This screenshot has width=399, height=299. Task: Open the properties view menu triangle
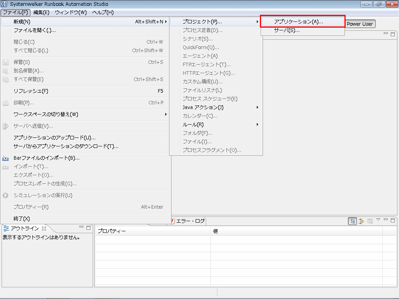[x=378, y=220]
